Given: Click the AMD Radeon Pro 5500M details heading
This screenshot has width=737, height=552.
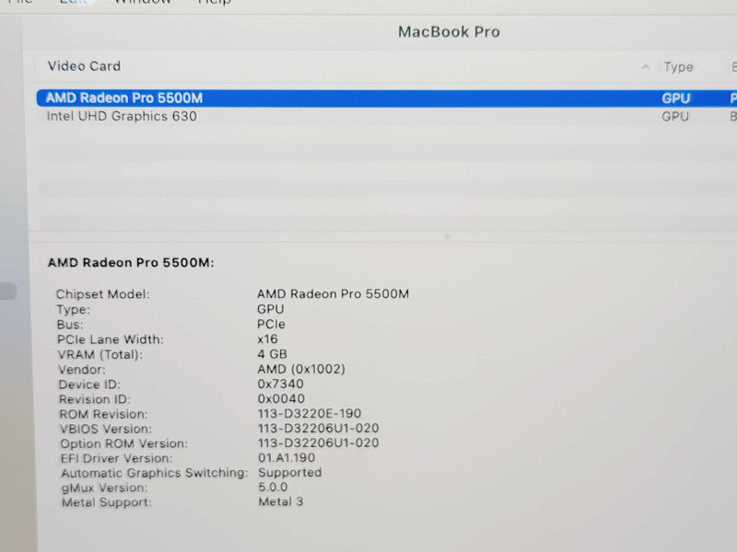Looking at the screenshot, I should [131, 262].
